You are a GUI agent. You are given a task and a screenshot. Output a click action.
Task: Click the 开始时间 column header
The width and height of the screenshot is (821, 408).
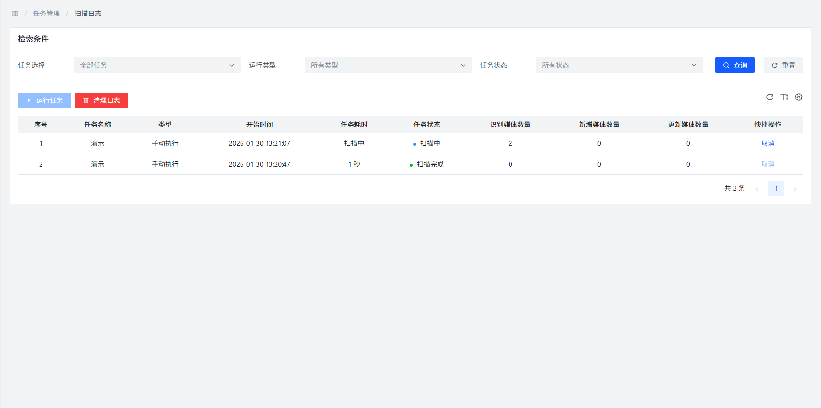click(259, 125)
